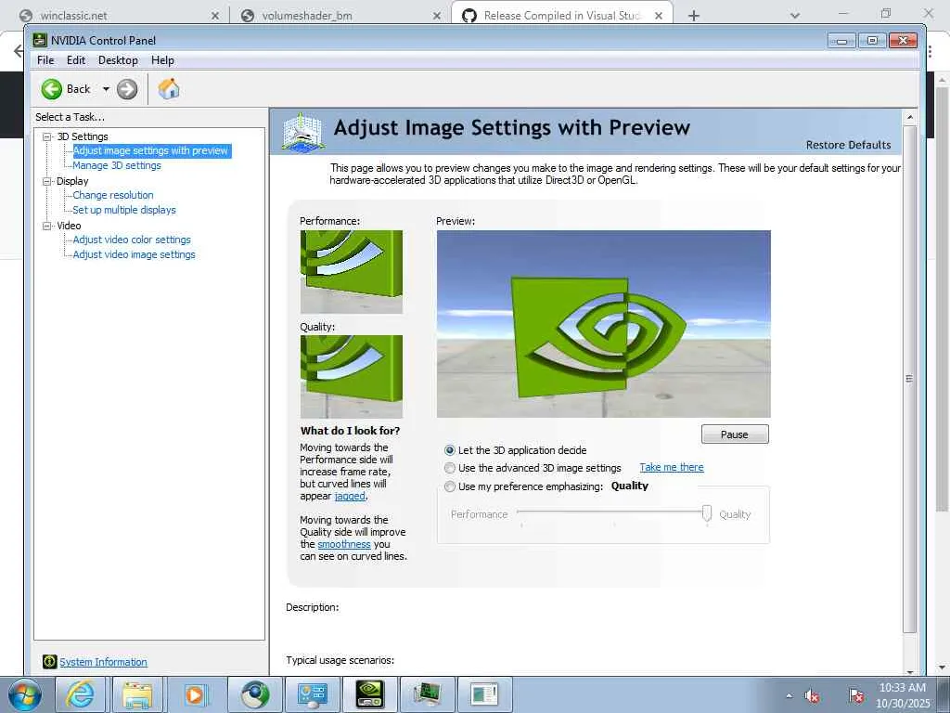950x713 pixels.
Task: Click NVIDIA Control Panel taskbar icon
Action: (x=369, y=694)
